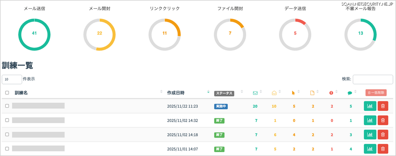The image size is (396, 156).
Task: Click the orange cursor link-click column icon
Action: (x=293, y=93)
